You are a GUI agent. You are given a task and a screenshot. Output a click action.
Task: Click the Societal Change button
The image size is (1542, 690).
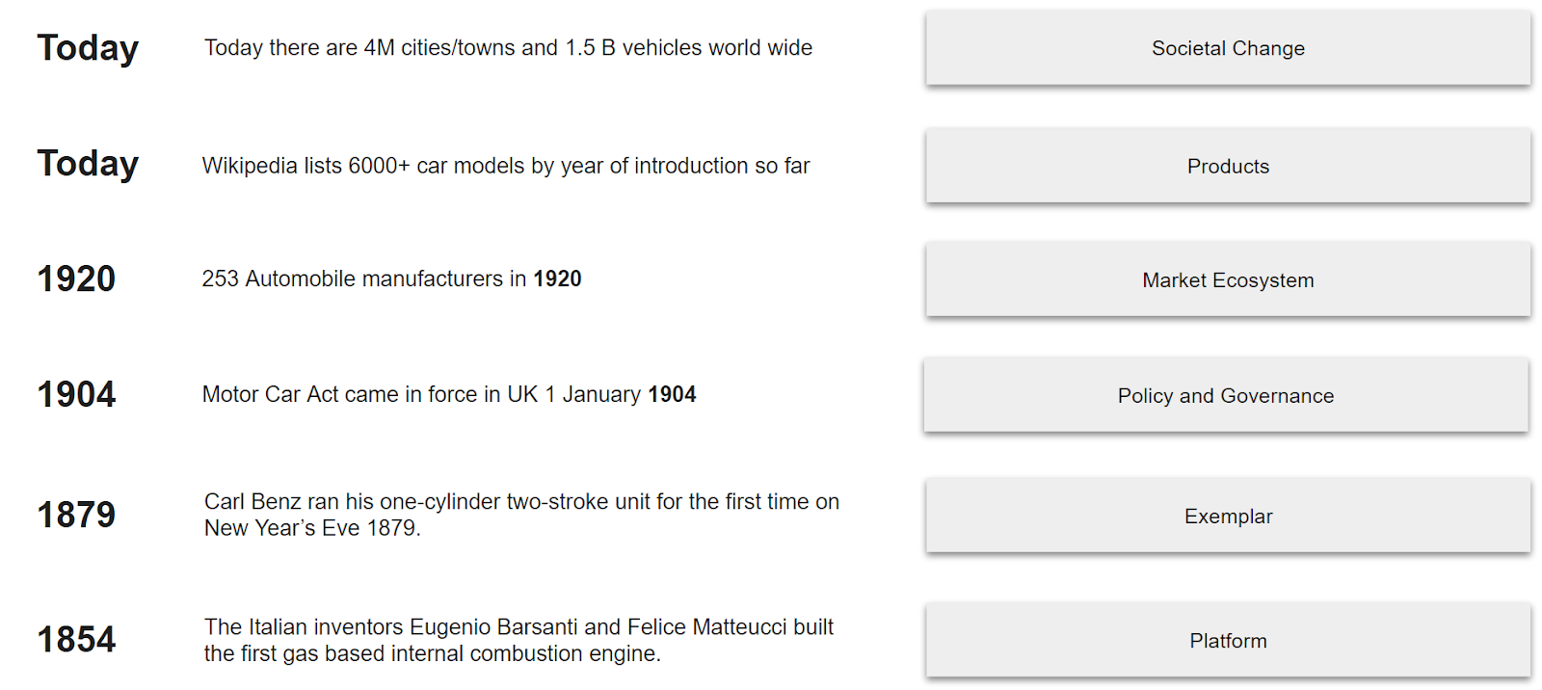pyautogui.click(x=1228, y=48)
